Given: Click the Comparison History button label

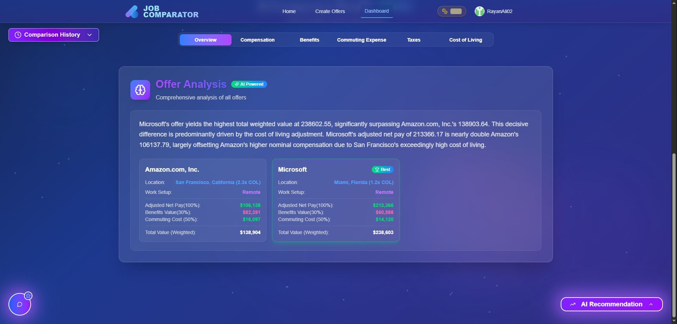Looking at the screenshot, I should tap(52, 35).
